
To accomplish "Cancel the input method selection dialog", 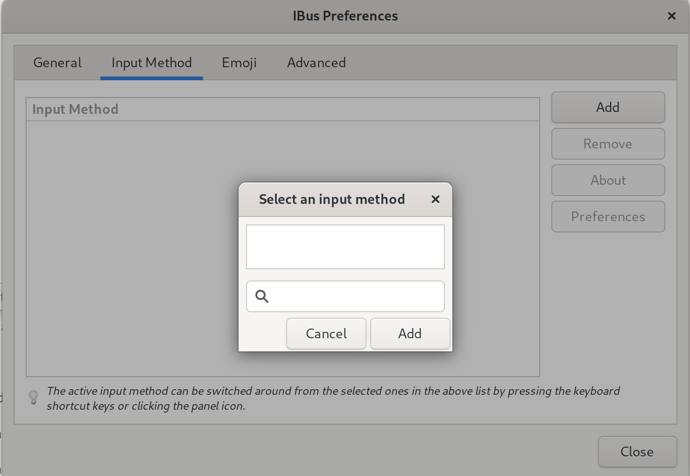I will [x=326, y=334].
